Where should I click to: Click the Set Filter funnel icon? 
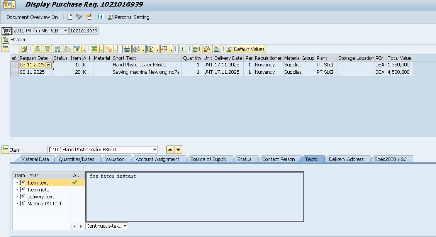[77, 49]
